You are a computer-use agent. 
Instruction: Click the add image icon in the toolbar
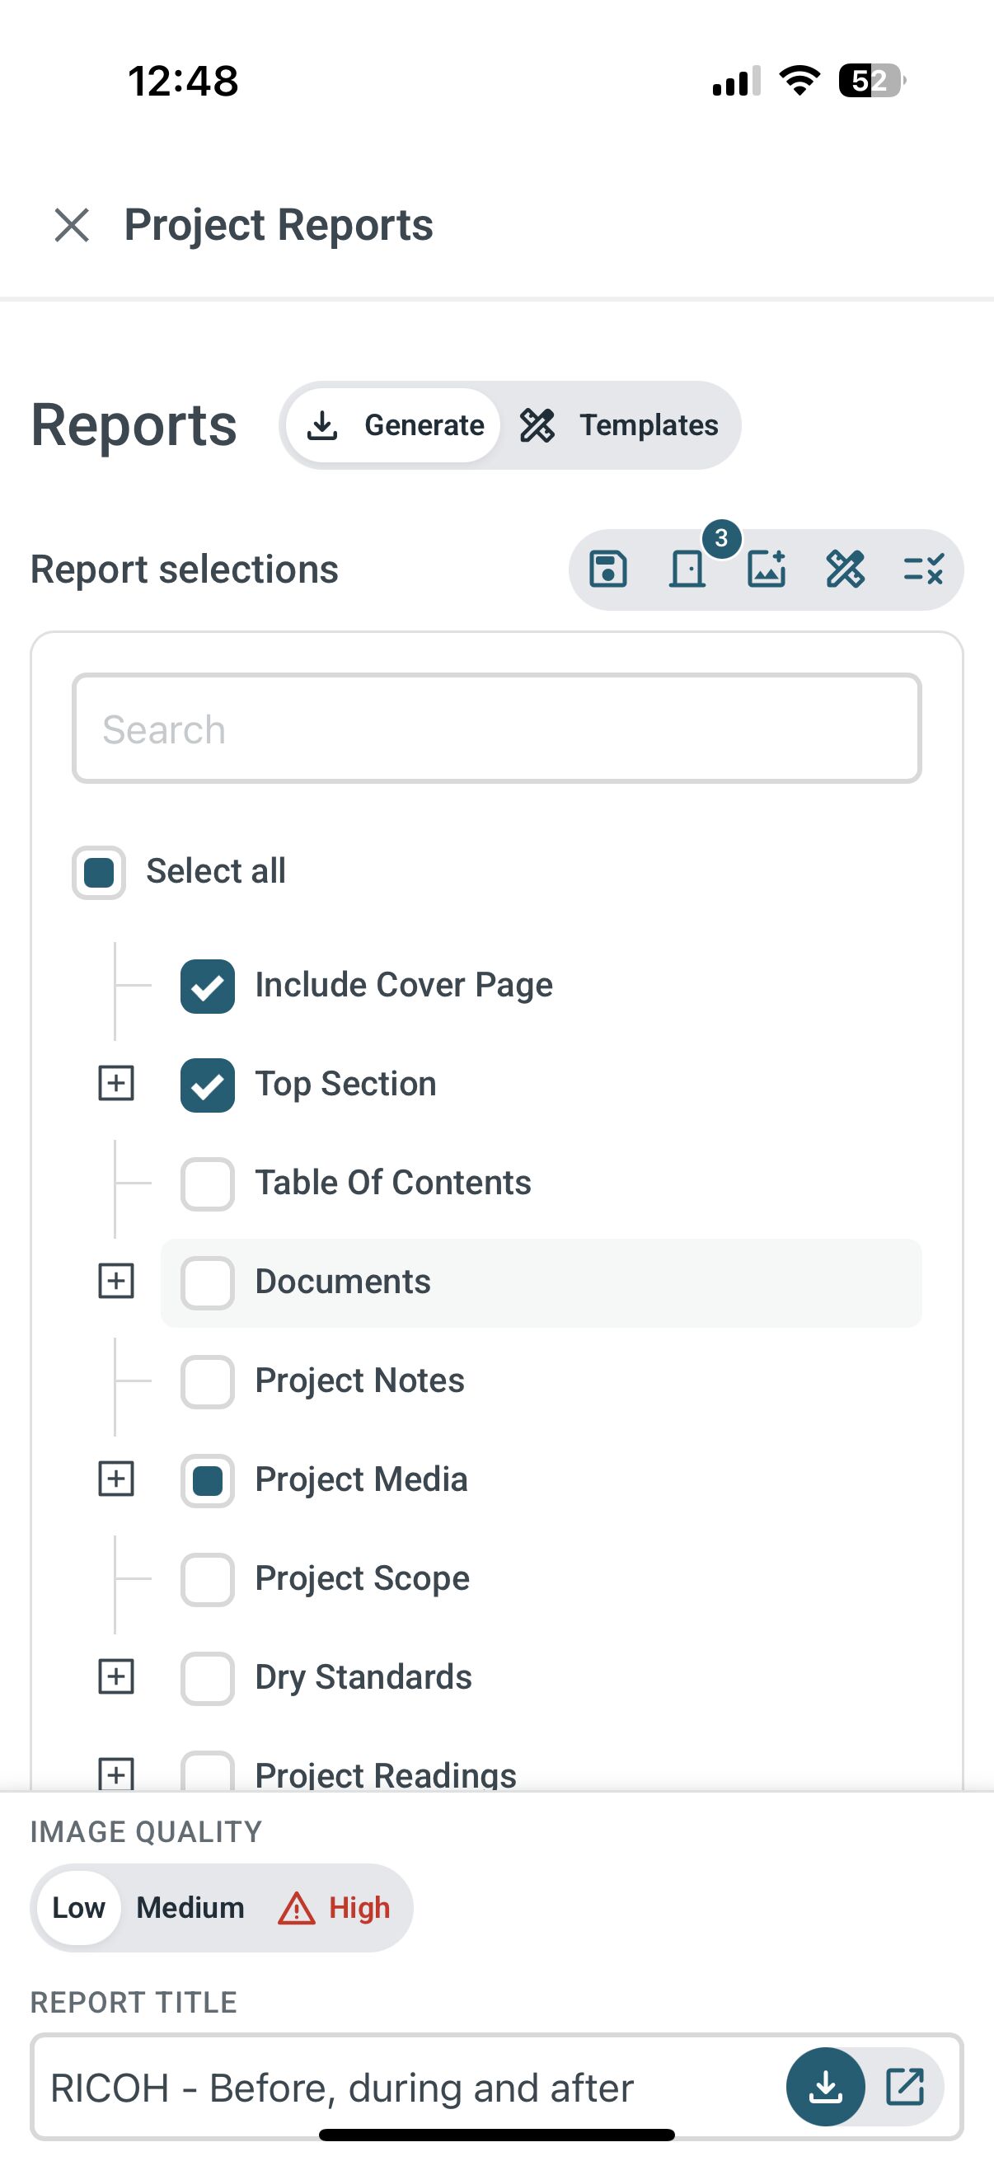tap(766, 570)
